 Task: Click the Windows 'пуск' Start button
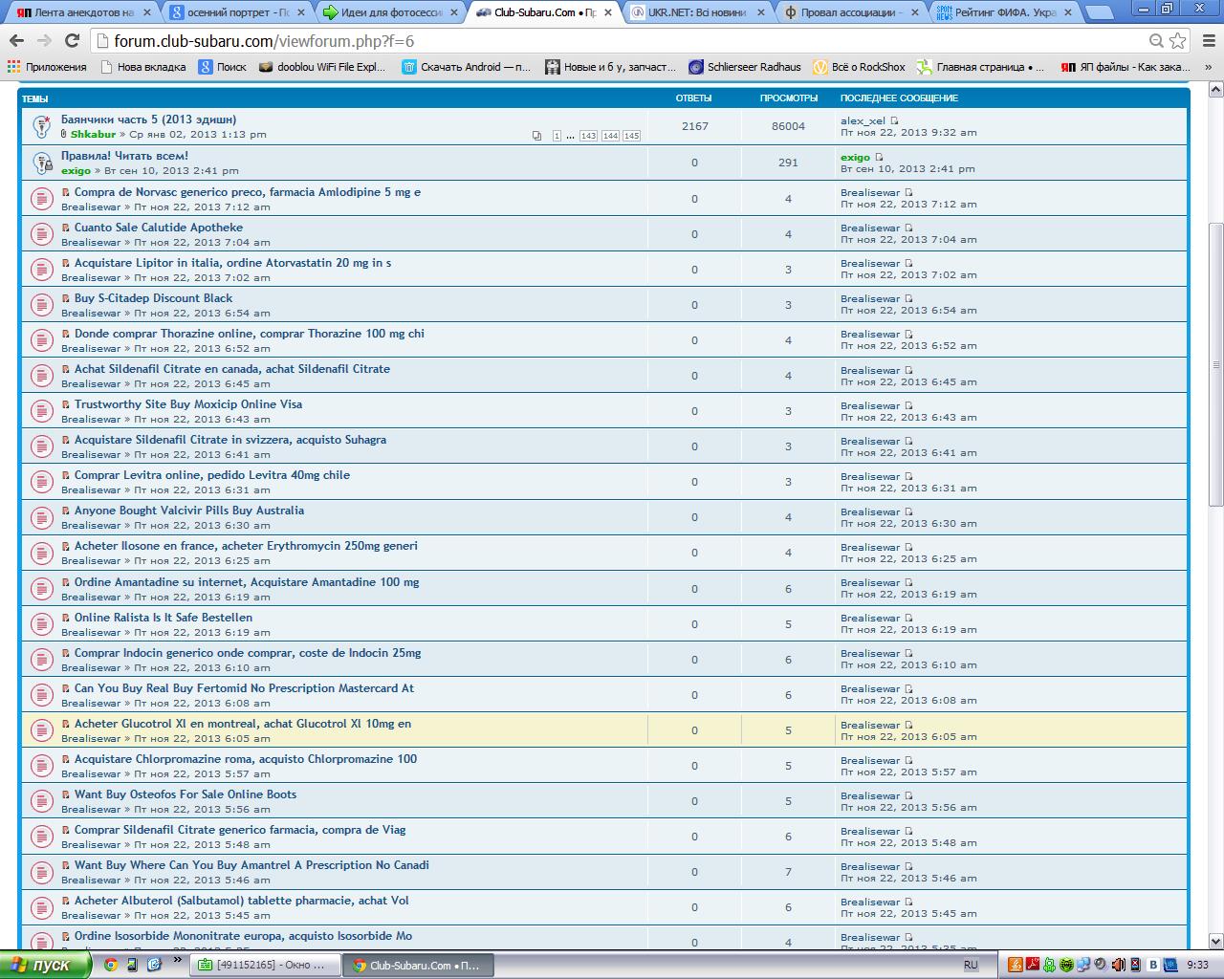point(46,965)
